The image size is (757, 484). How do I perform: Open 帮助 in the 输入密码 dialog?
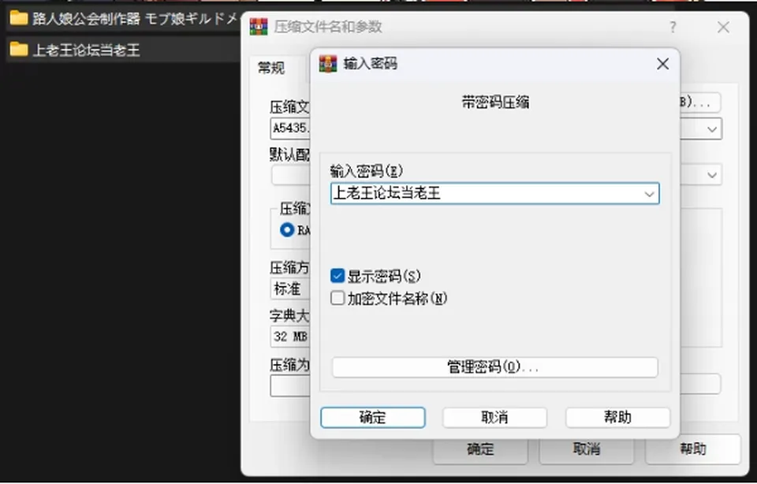click(617, 418)
